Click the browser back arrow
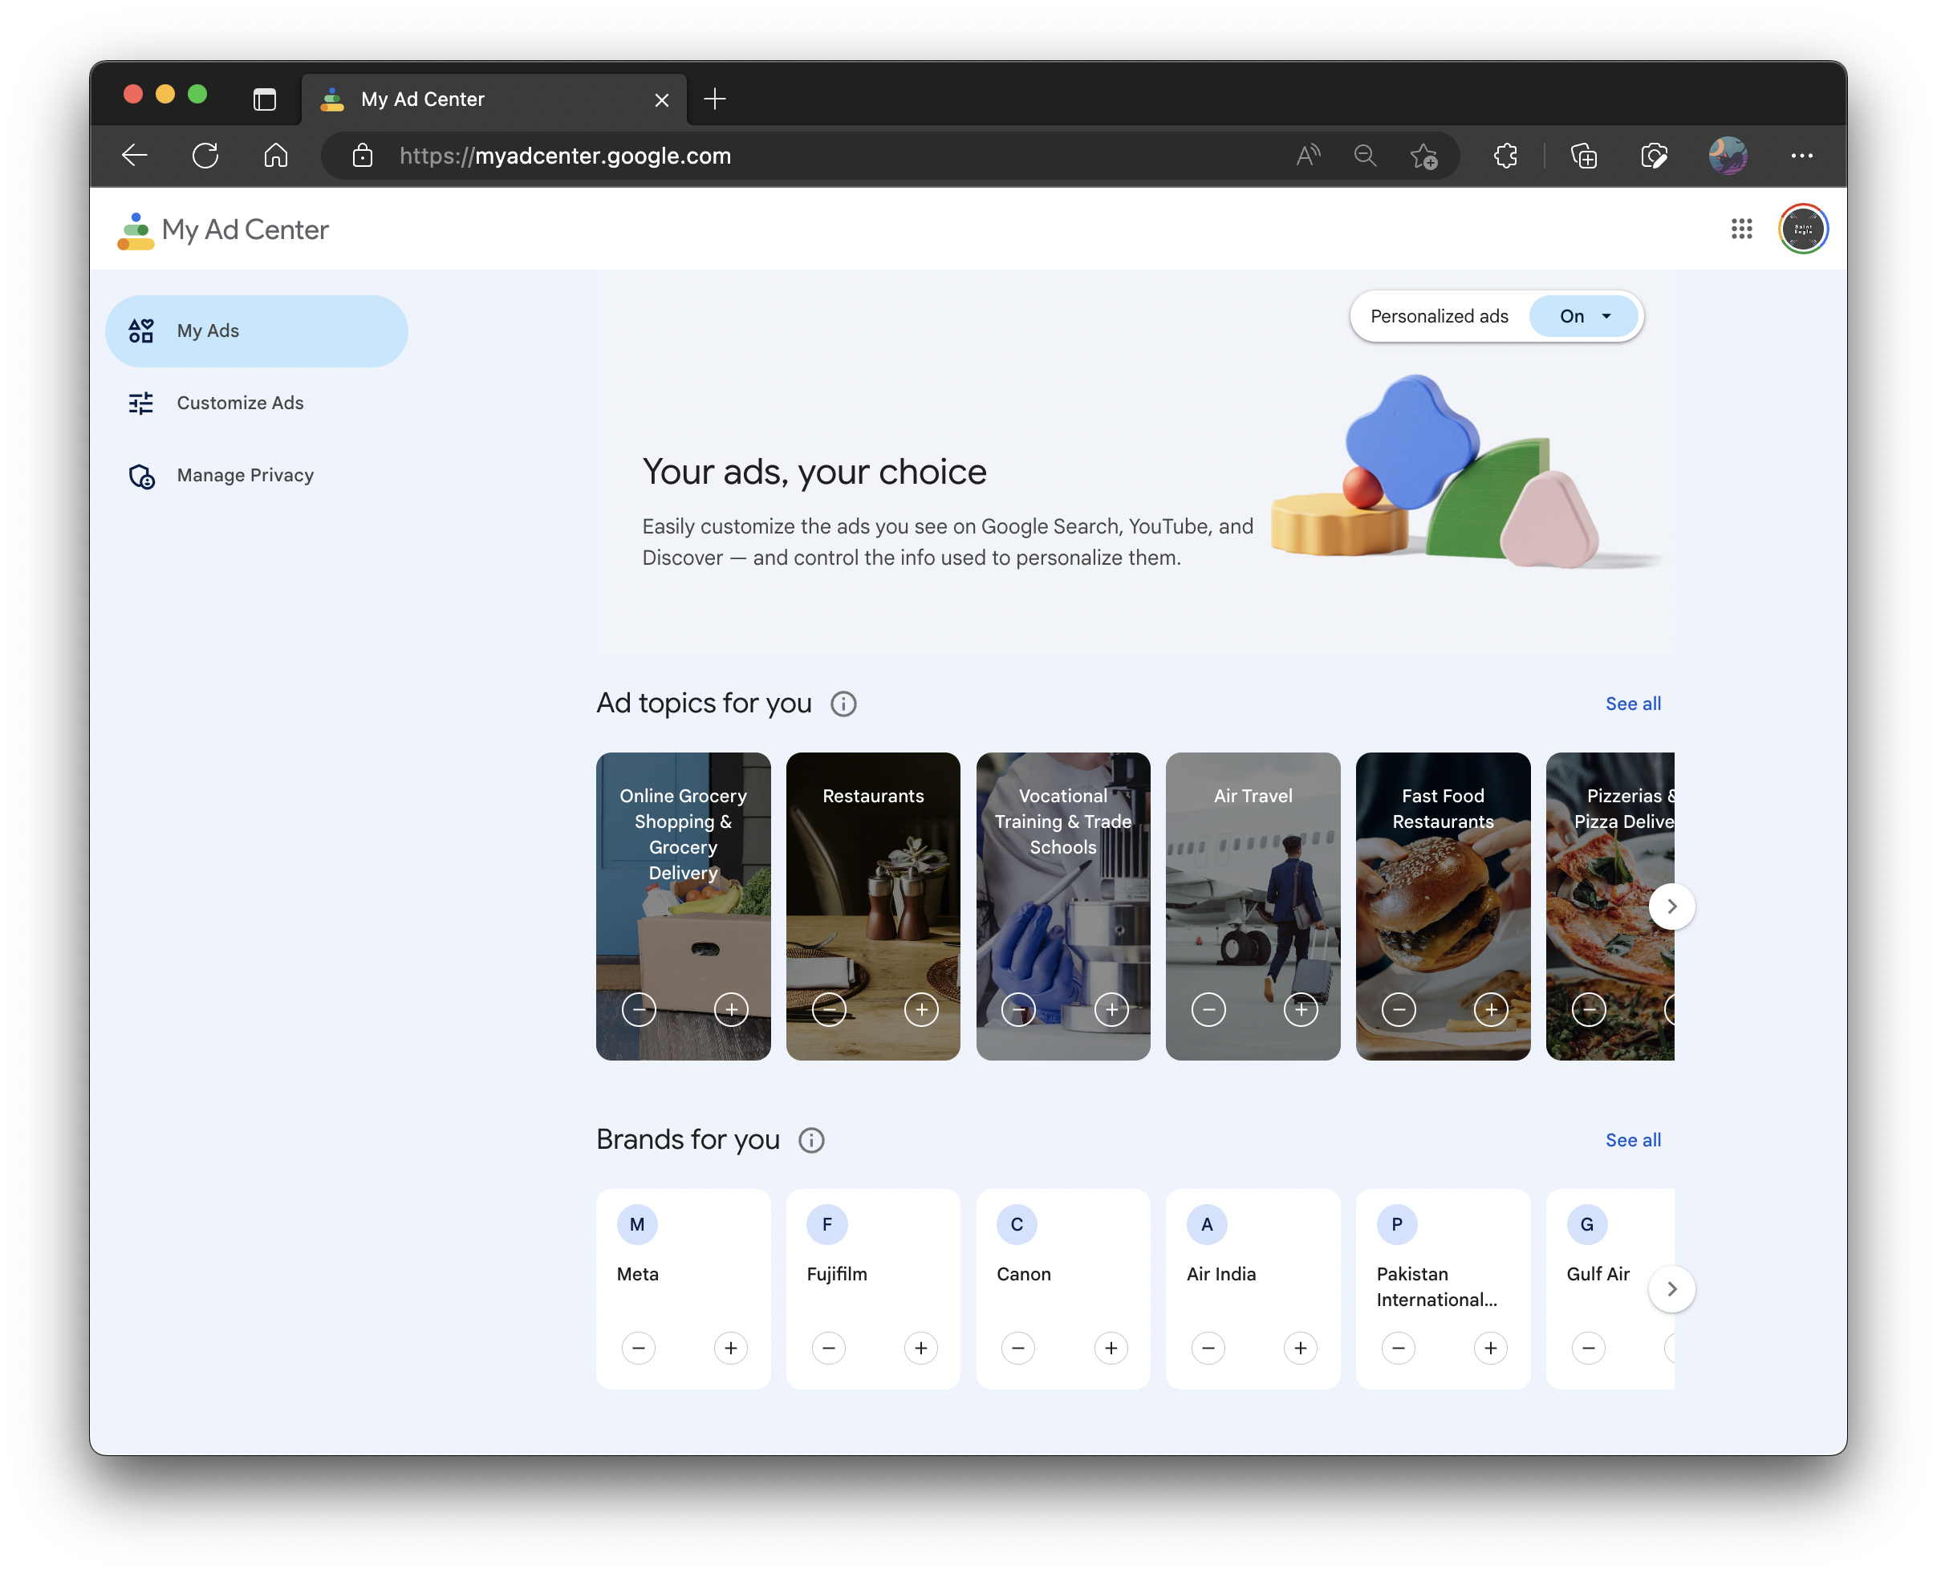Screen dimensions: 1937x1574 pos(134,156)
